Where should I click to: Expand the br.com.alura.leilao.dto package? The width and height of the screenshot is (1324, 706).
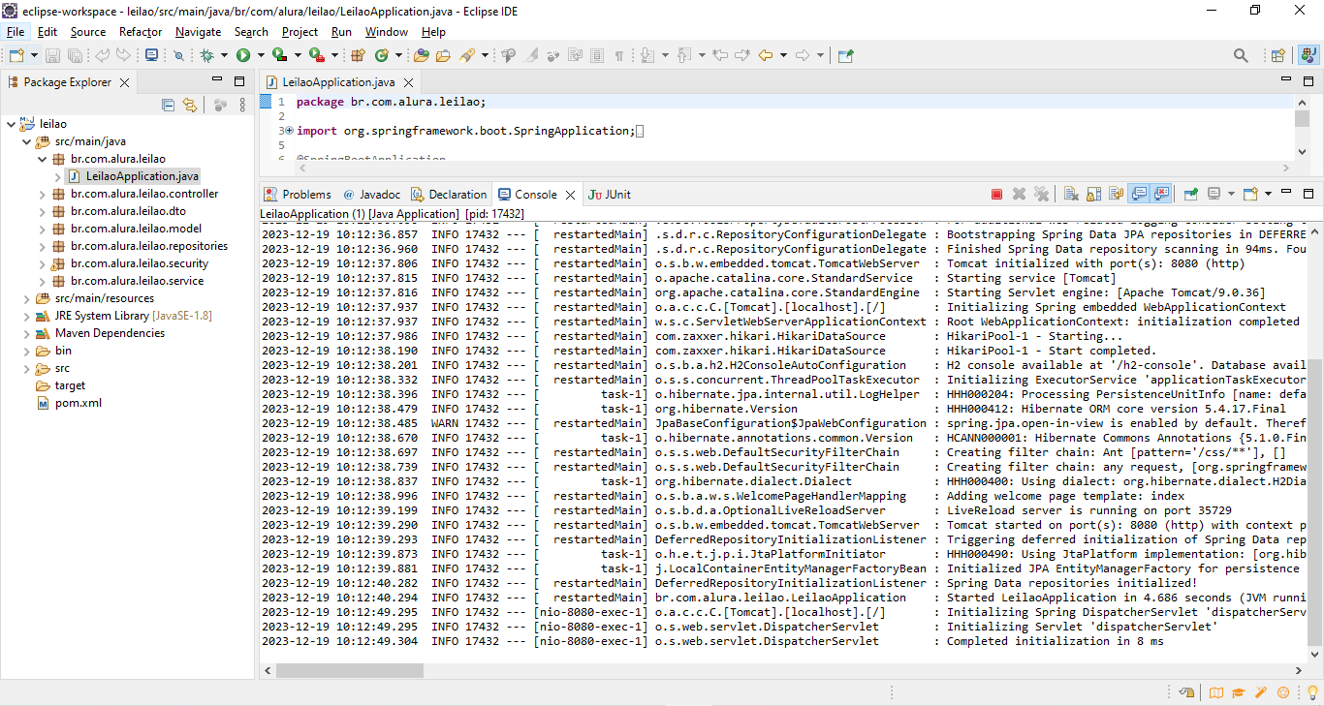[x=43, y=211]
